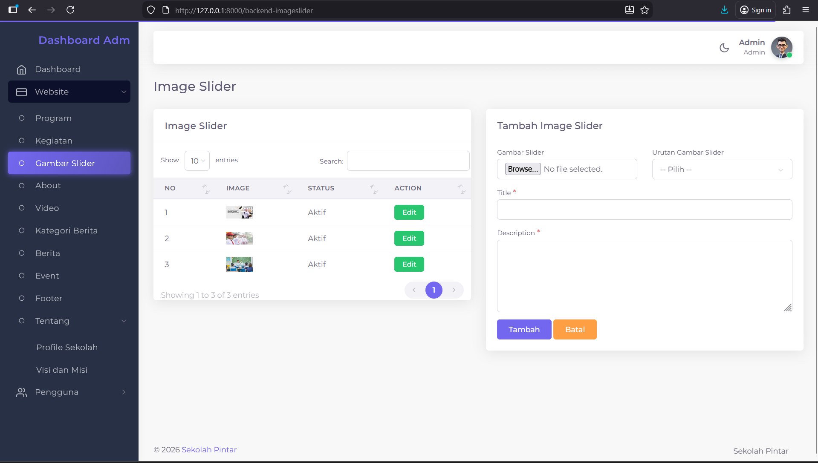The height and width of the screenshot is (463, 818).
Task: Open thumbnail image in row 2
Action: click(239, 238)
